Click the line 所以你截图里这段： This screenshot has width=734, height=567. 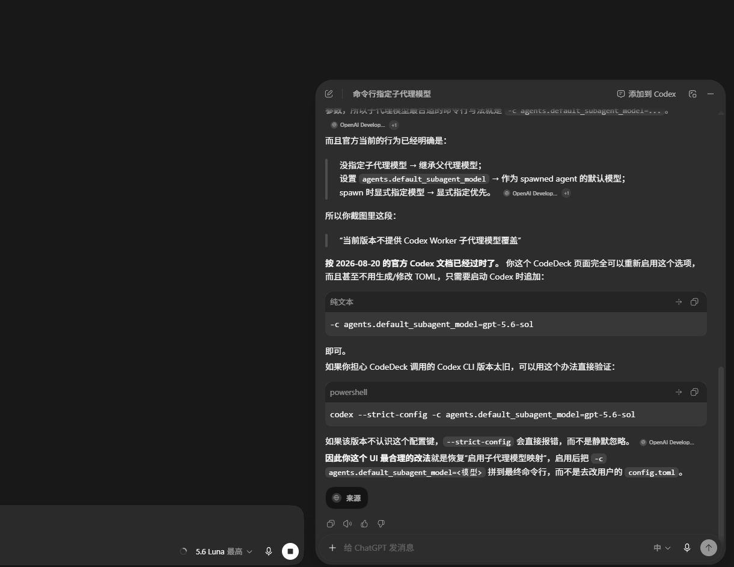click(x=361, y=216)
